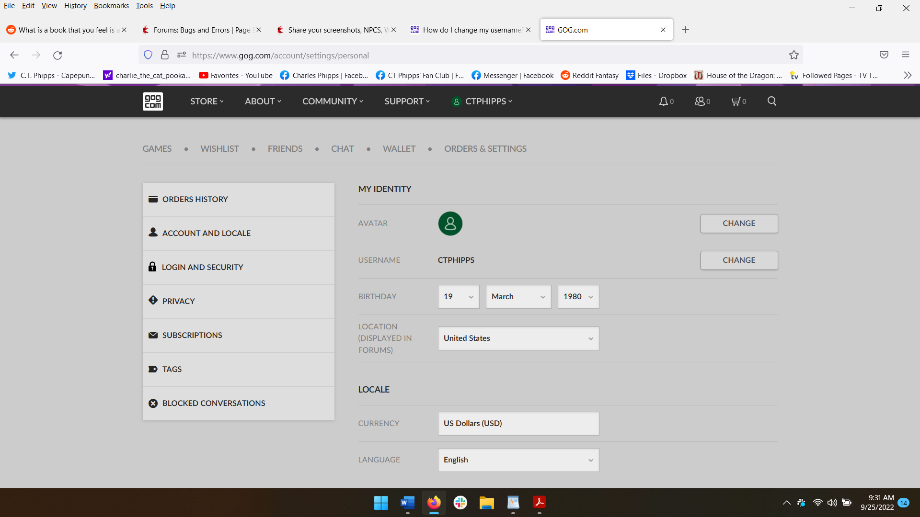This screenshot has height=517, width=920.
Task: Click the US Dollars currency field
Action: 518,424
